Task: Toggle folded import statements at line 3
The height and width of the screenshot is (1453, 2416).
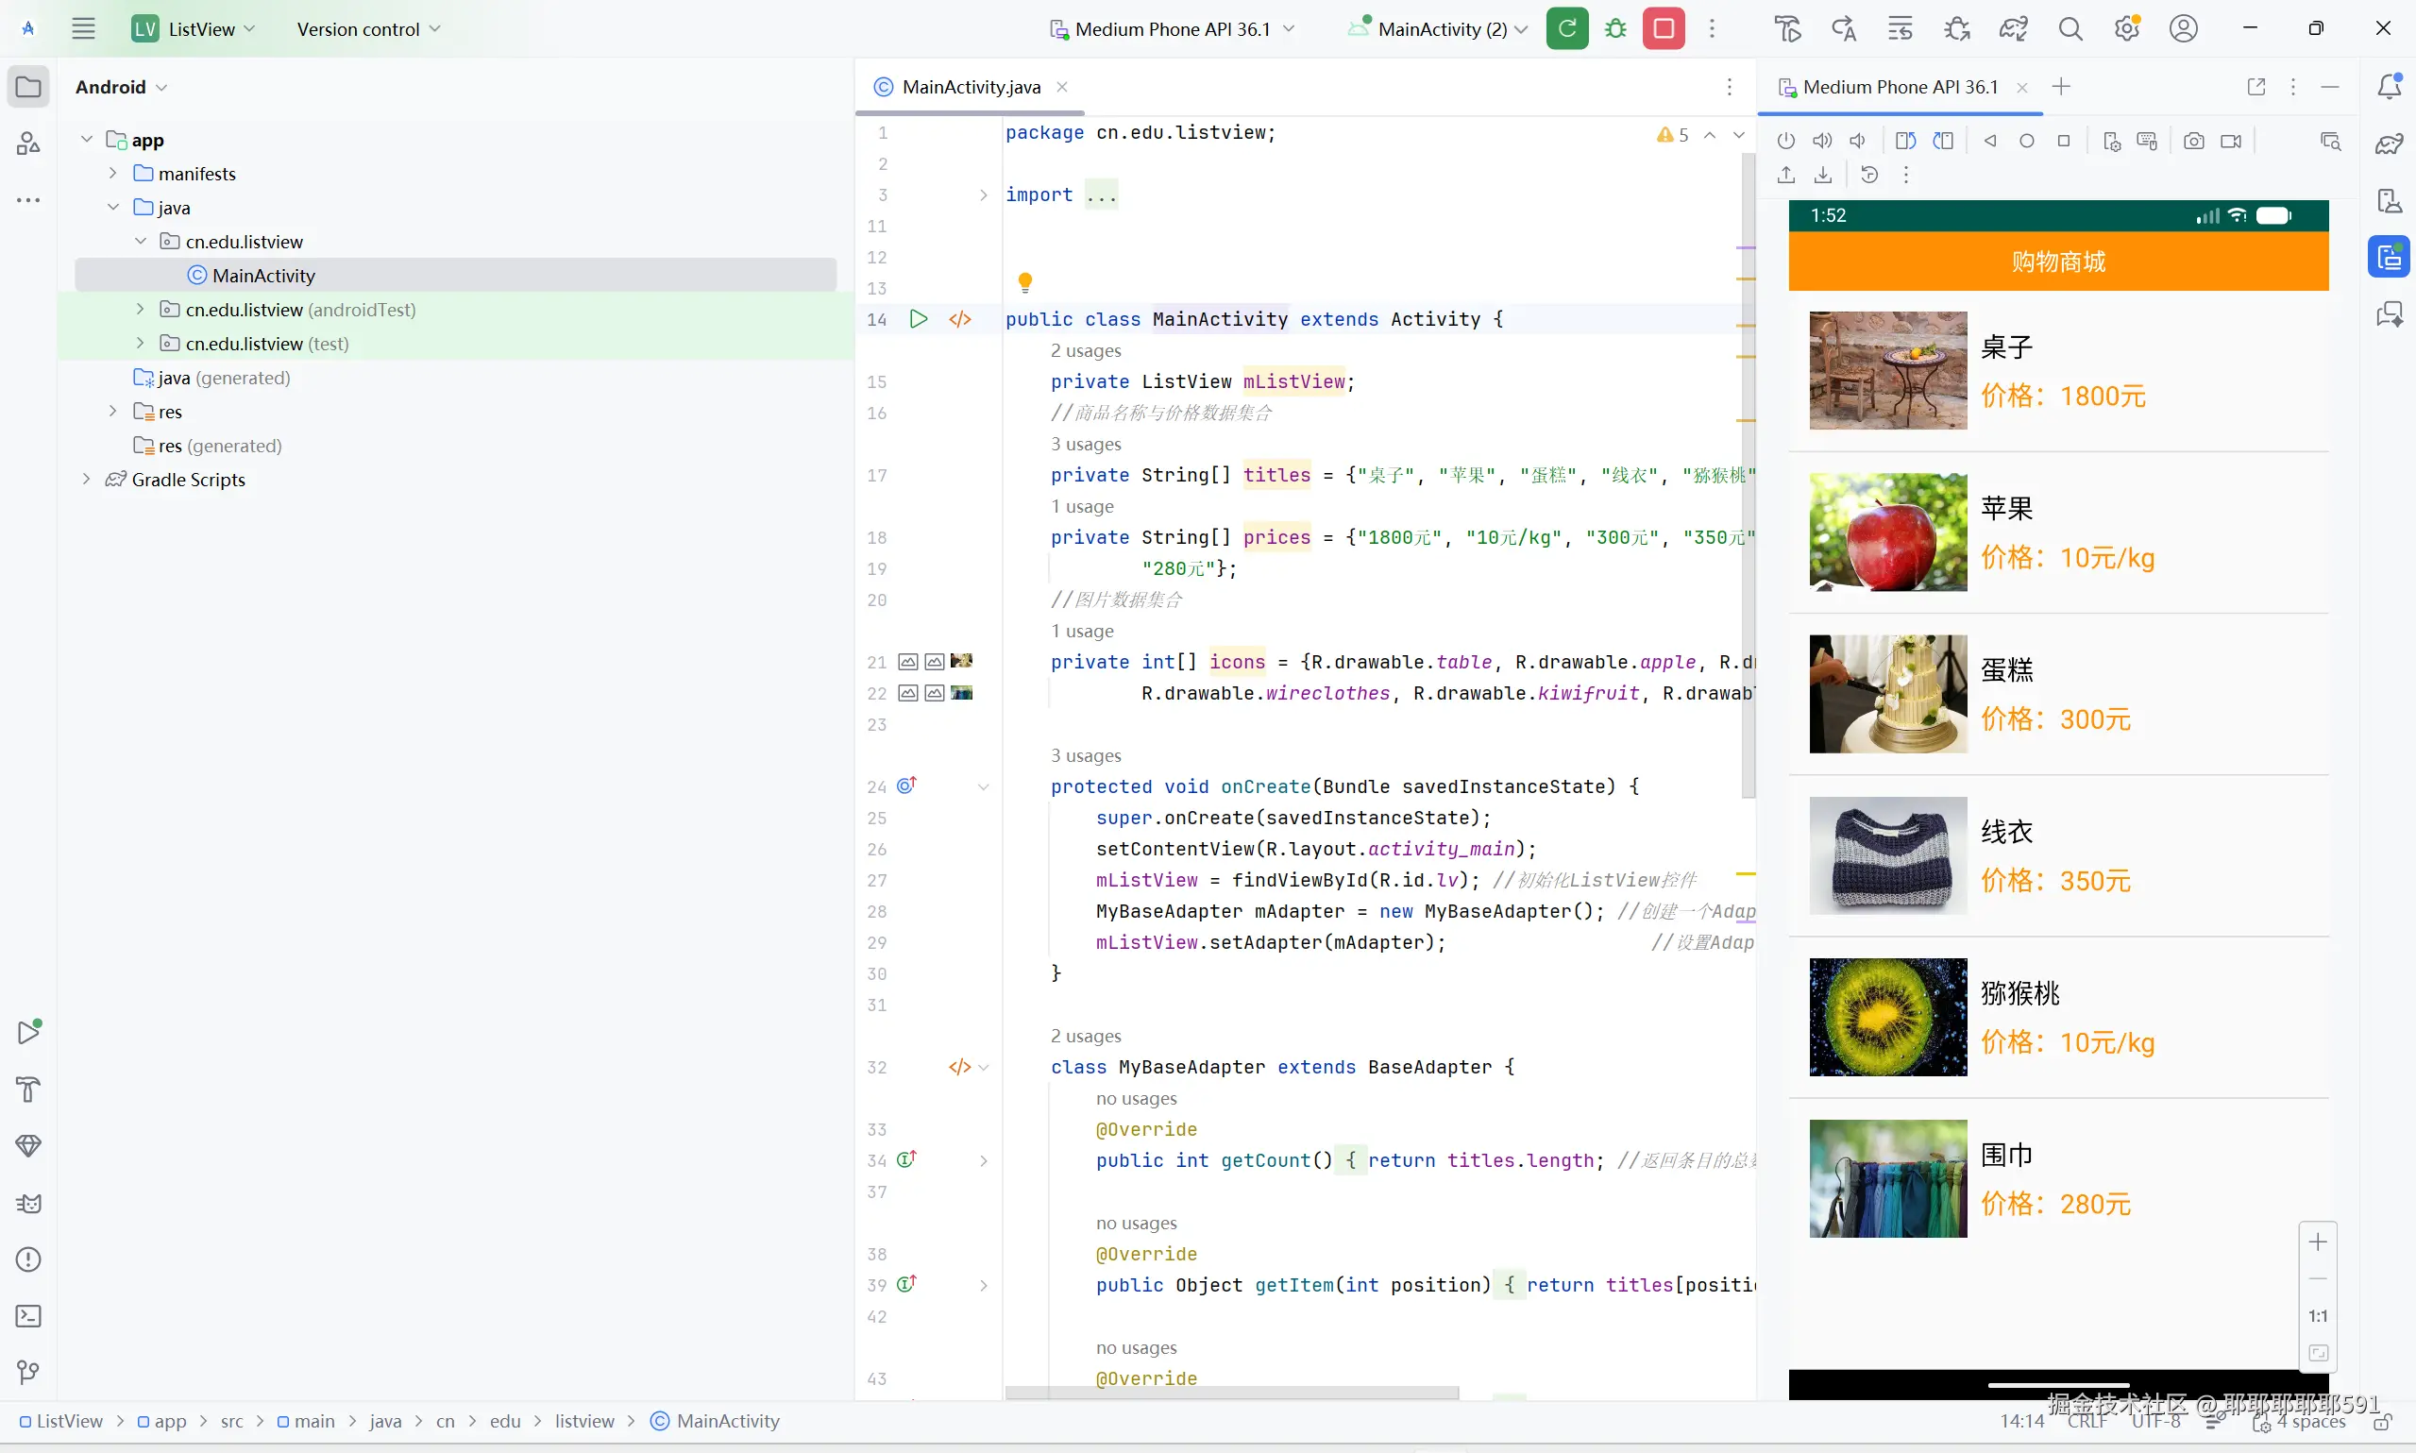Action: 983,194
